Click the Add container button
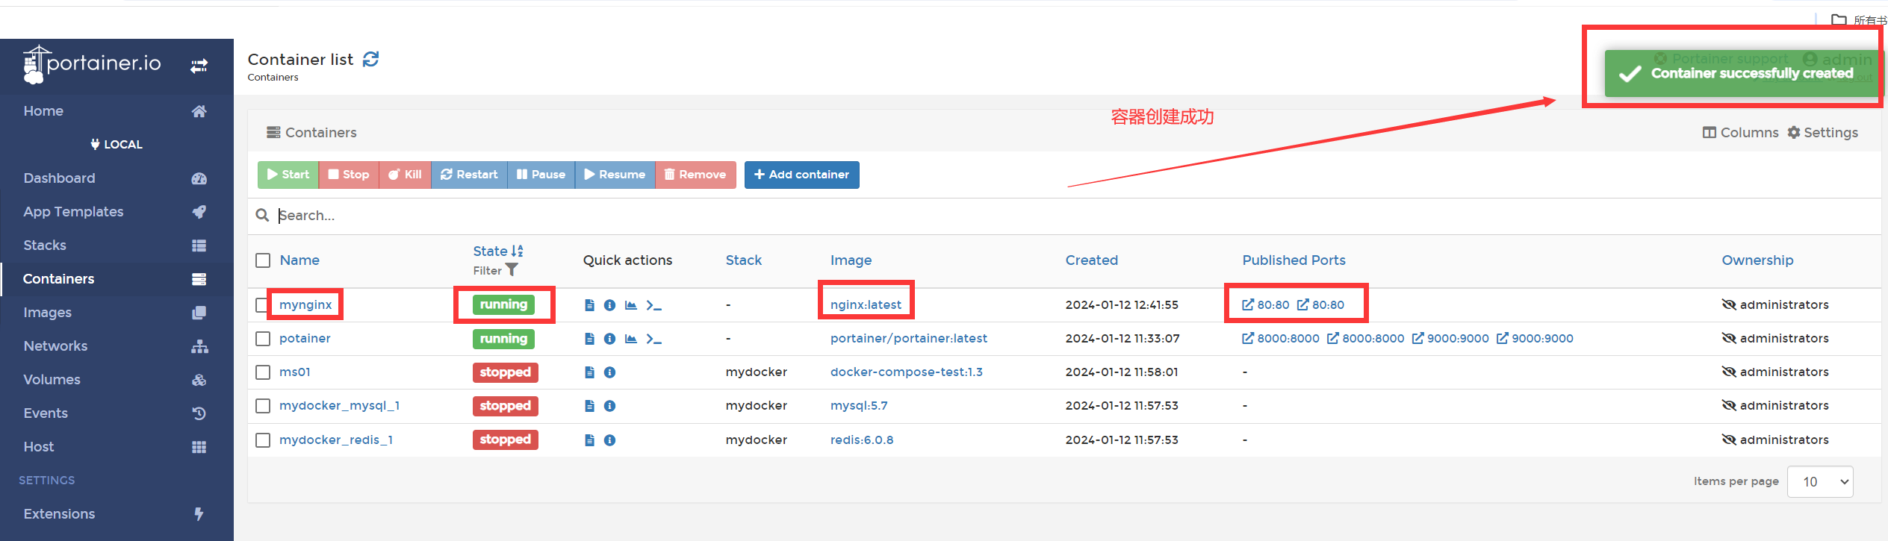1888x541 pixels. [801, 175]
